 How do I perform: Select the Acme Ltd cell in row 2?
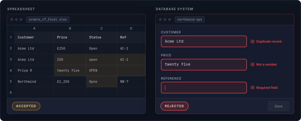click(x=34, y=48)
